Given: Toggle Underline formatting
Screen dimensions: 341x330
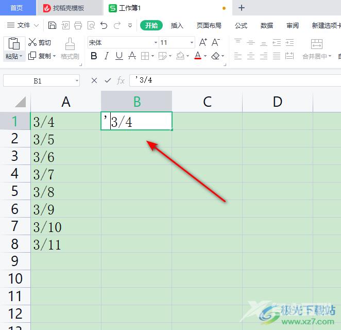Looking at the screenshot, I should pyautogui.click(x=119, y=56).
